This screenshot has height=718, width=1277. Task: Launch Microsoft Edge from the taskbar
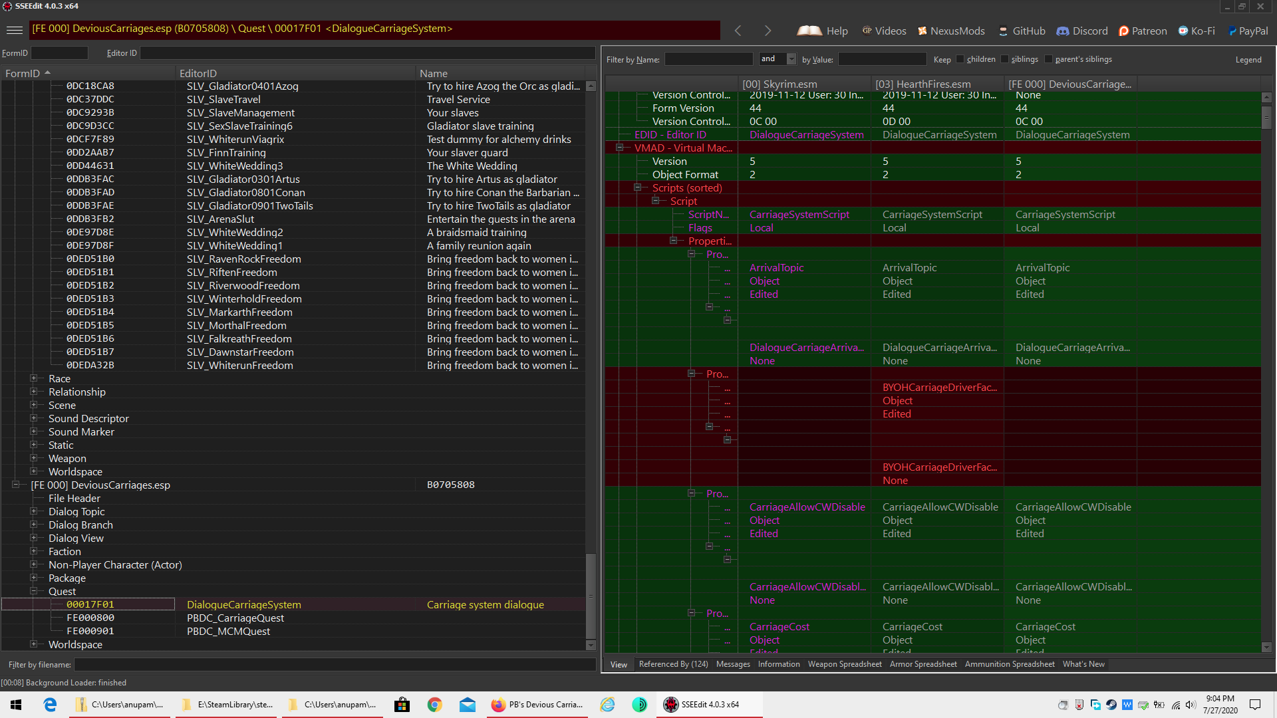(x=50, y=705)
